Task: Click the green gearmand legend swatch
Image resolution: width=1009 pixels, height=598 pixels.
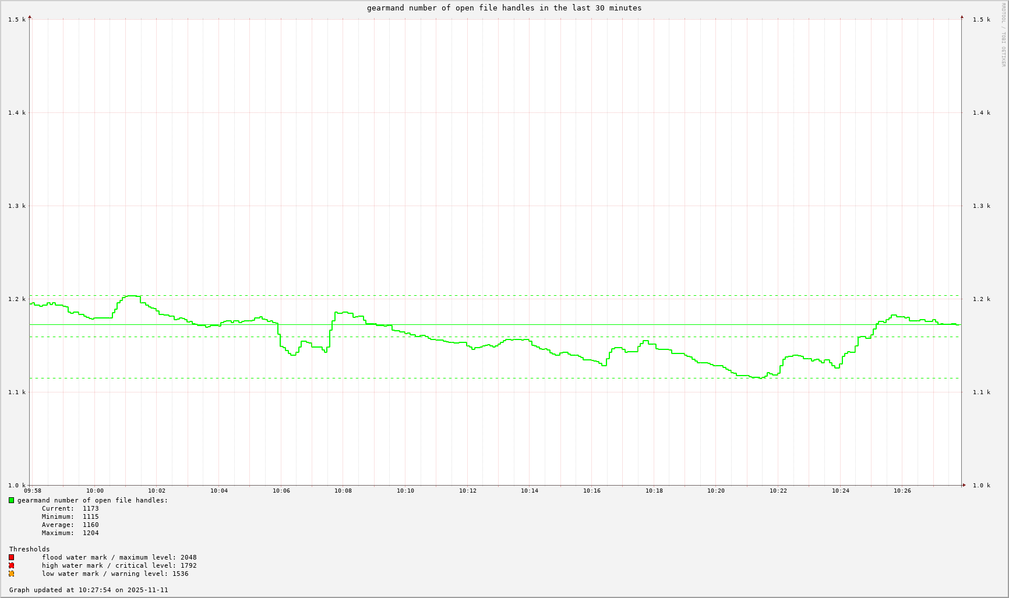Action: [11, 500]
